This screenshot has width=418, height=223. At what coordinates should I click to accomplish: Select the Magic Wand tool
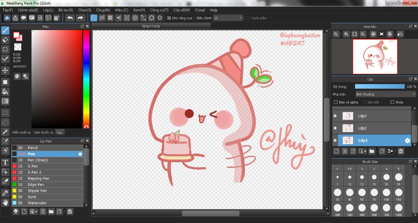point(5,132)
